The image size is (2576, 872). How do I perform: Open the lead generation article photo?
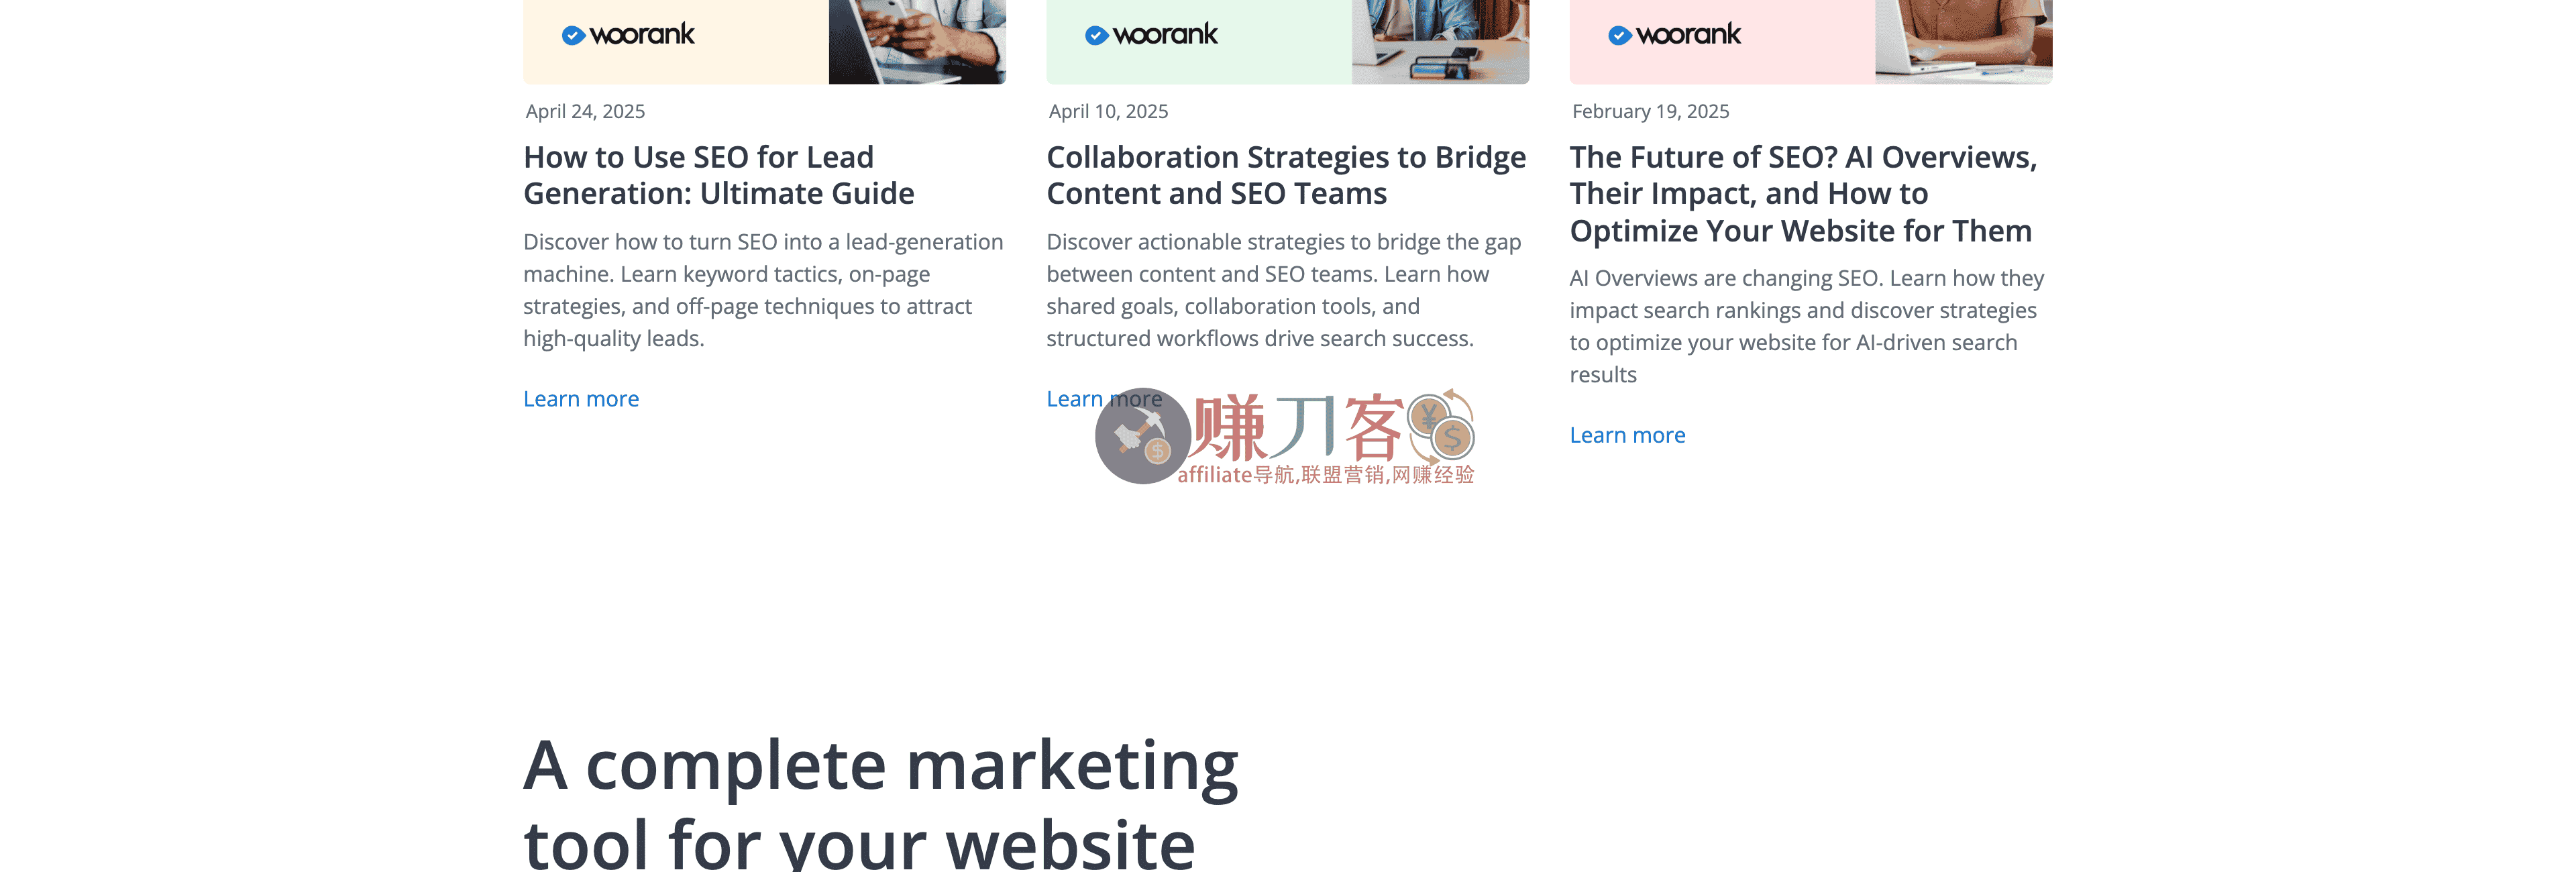(917, 42)
